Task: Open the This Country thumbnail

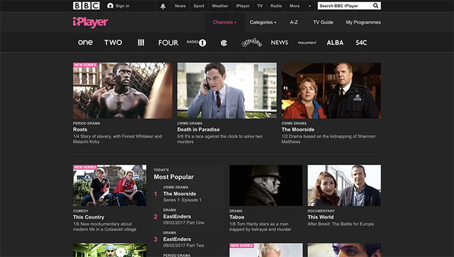Action: [x=110, y=186]
